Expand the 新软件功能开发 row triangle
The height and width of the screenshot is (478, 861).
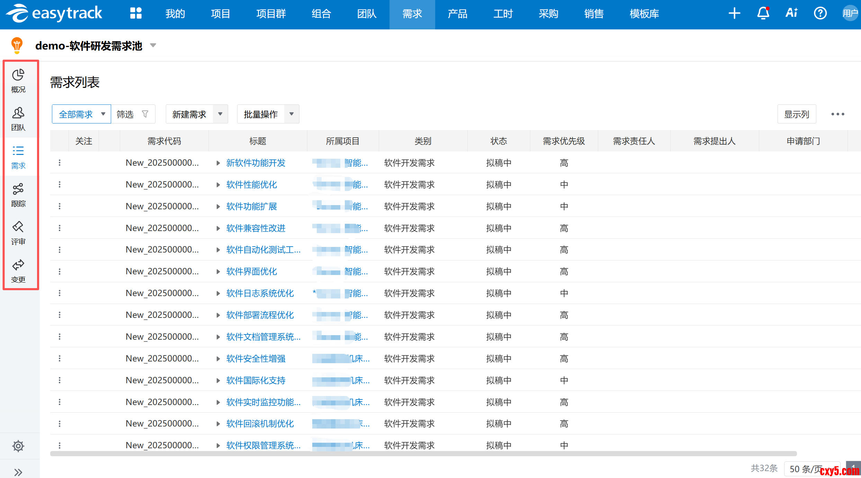218,163
